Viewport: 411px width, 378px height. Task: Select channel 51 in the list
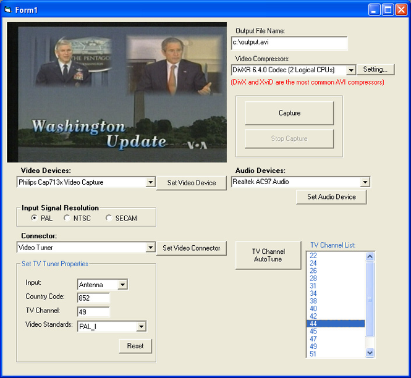[x=336, y=354]
